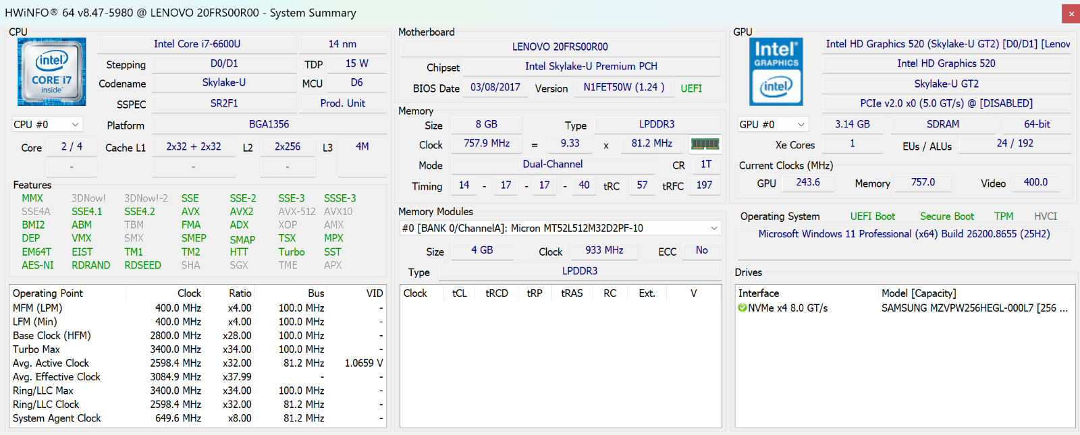The height and width of the screenshot is (435, 1080).
Task: Click the green UEFI label
Action: pos(691,88)
